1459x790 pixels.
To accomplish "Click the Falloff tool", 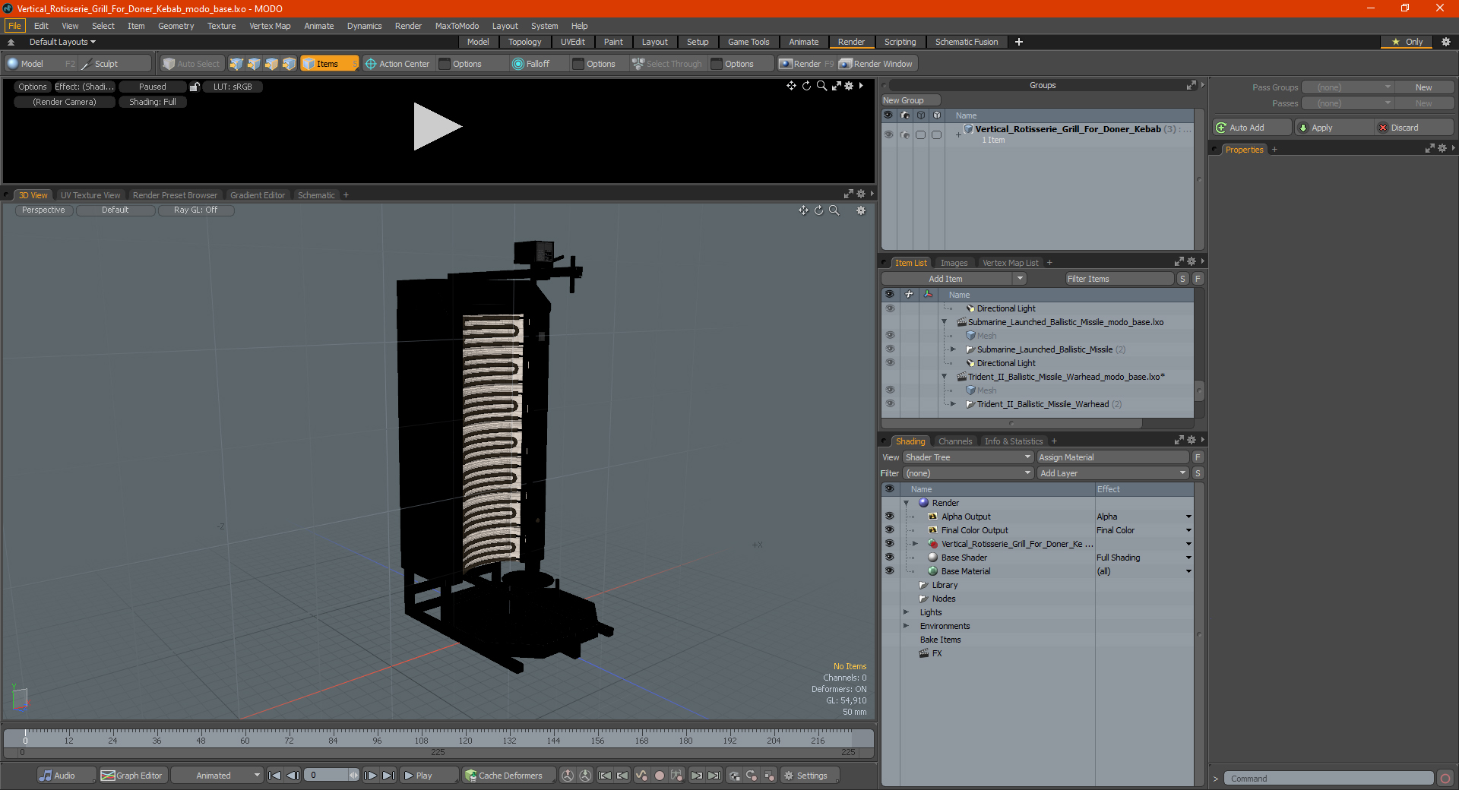I will 531,64.
